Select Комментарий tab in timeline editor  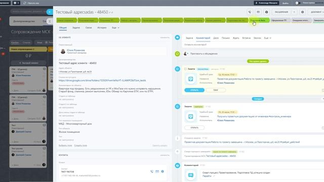pyautogui.click(x=203, y=38)
